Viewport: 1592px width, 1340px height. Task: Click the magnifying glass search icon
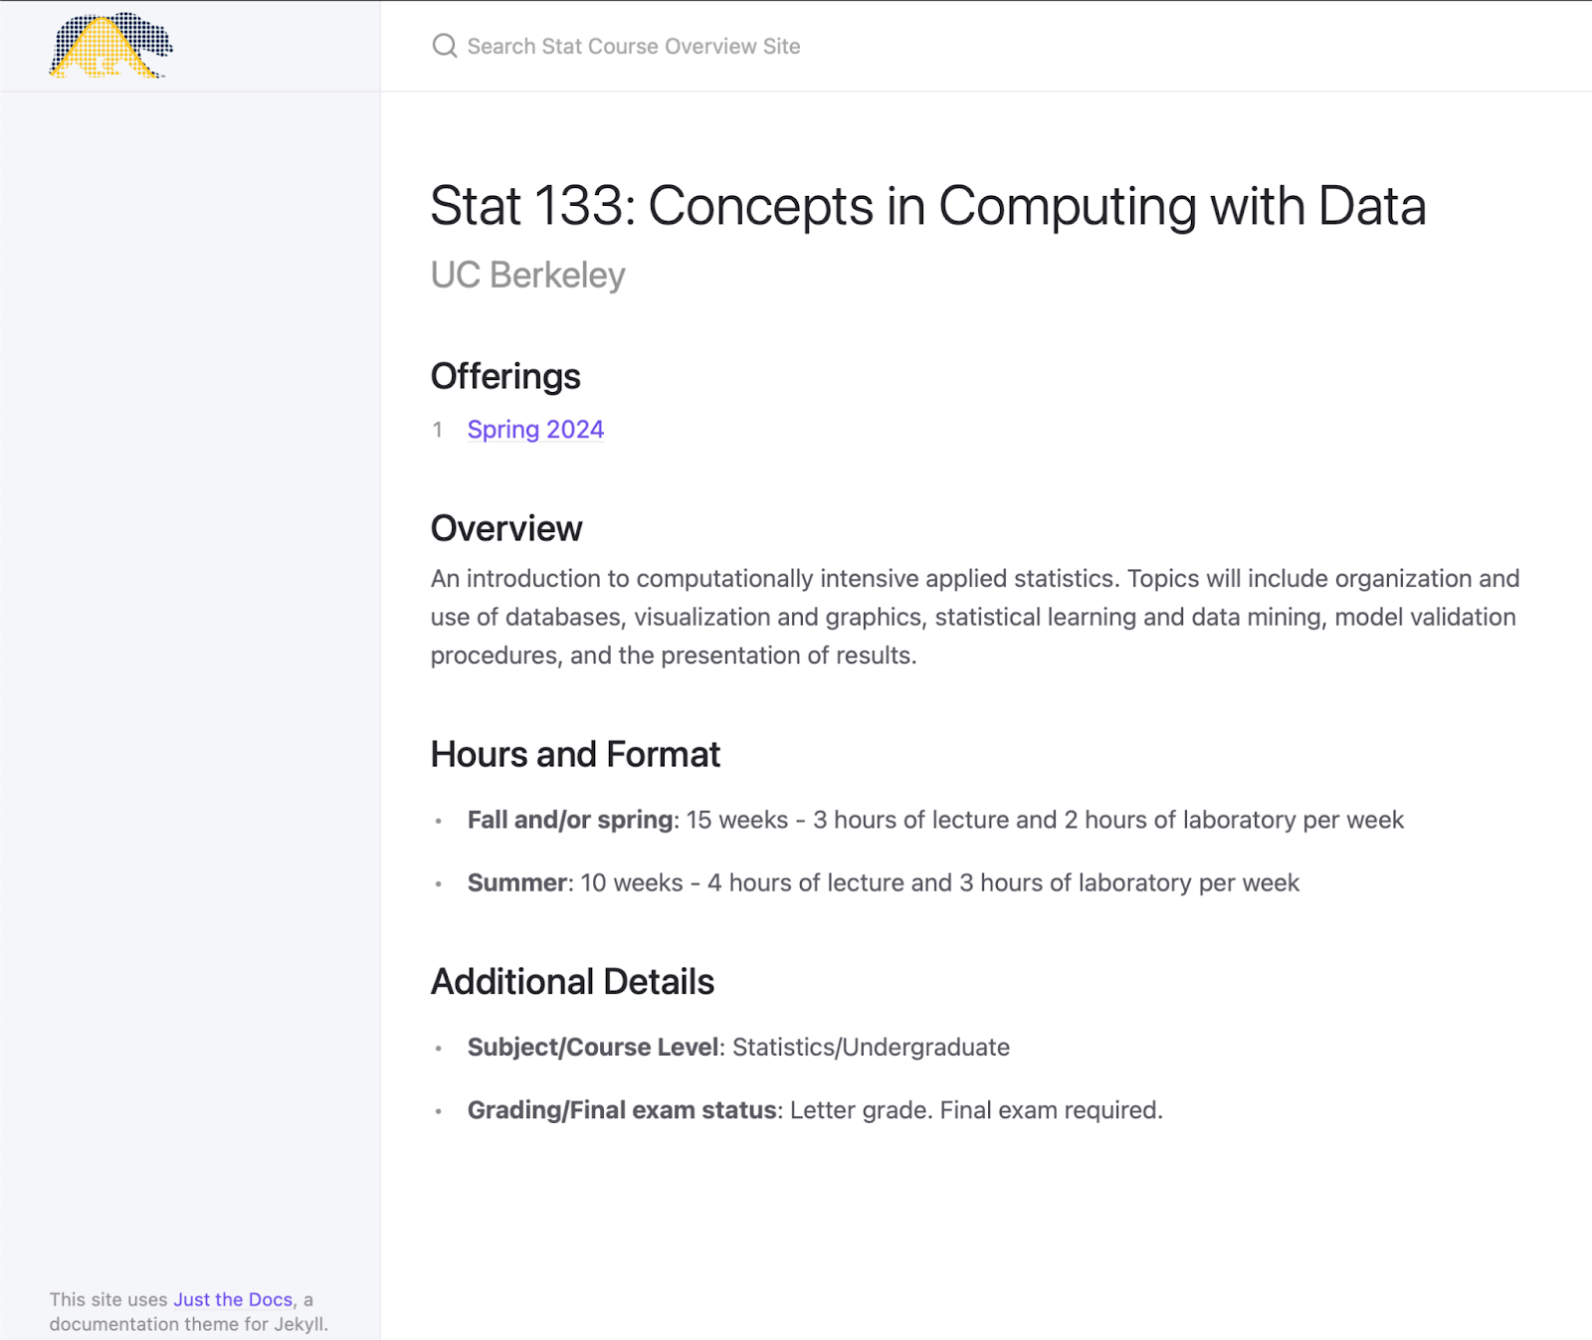pos(445,46)
